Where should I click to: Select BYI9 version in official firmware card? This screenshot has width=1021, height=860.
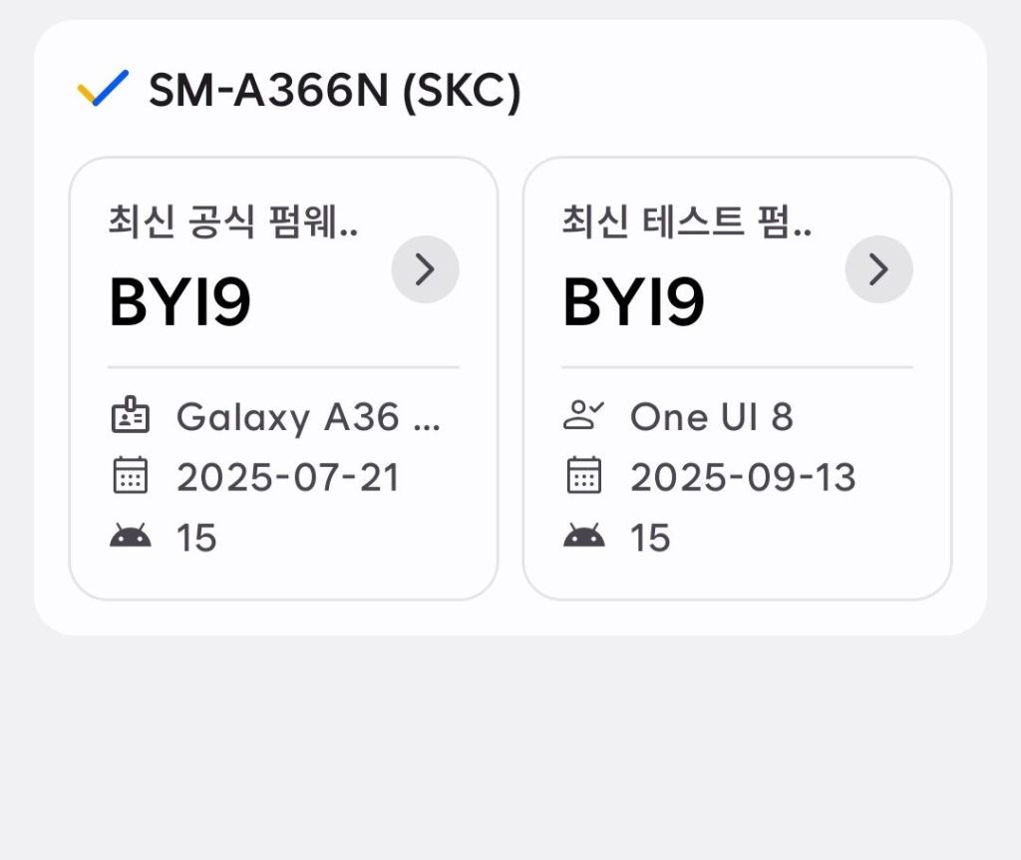179,302
